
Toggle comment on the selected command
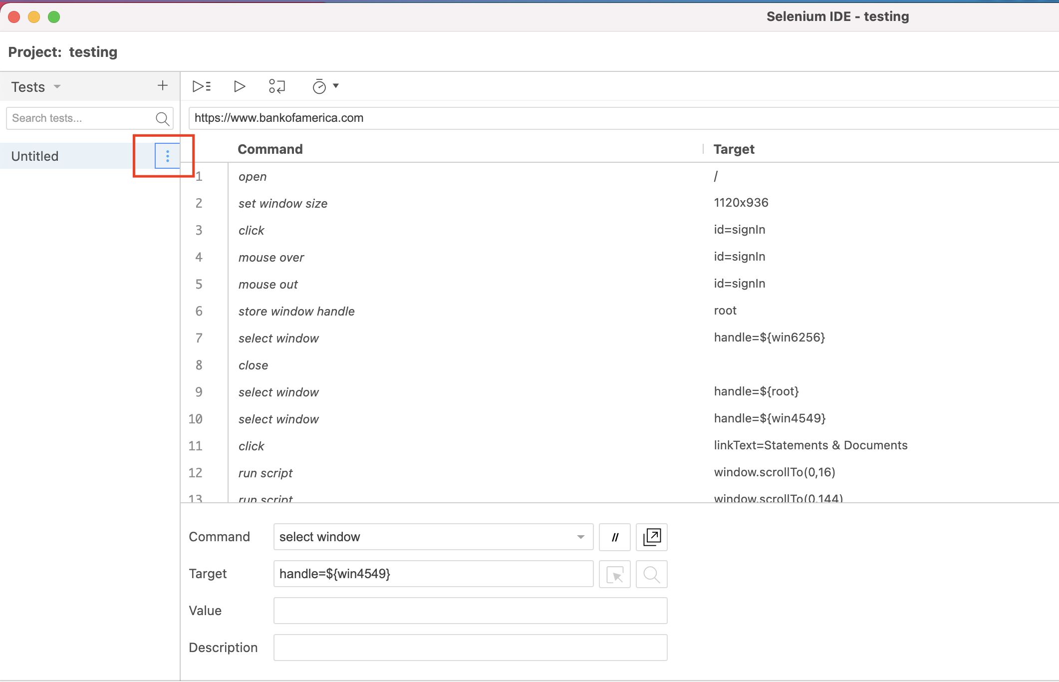tap(614, 537)
